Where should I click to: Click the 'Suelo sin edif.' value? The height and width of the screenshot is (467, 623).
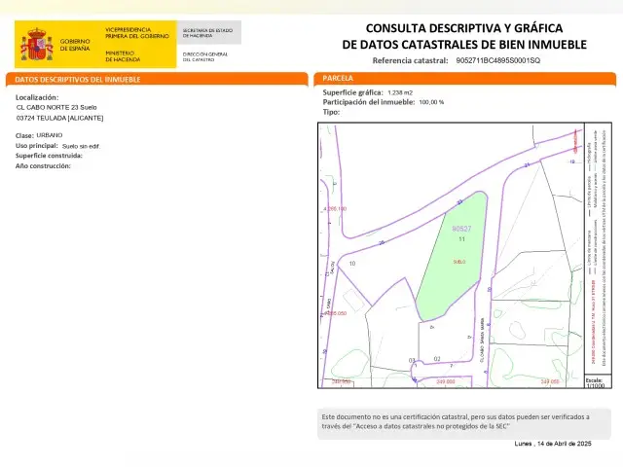[x=81, y=146]
